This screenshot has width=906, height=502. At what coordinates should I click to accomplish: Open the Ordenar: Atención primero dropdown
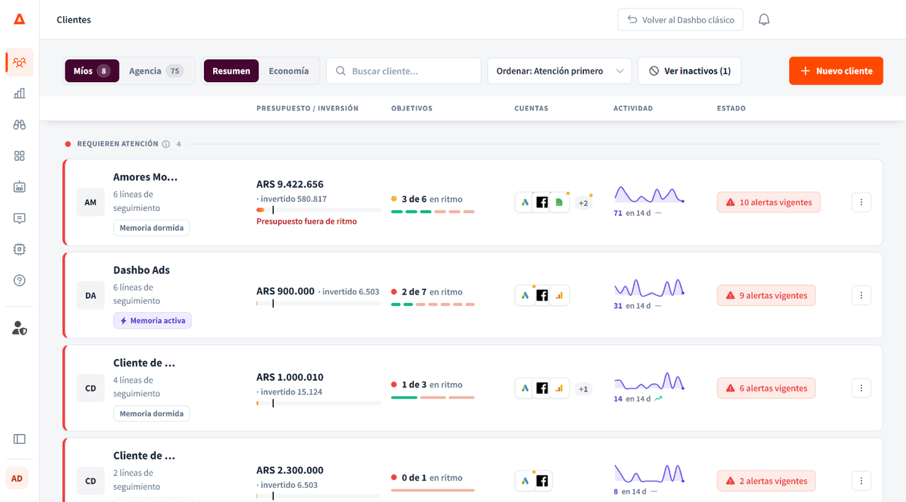click(x=559, y=71)
